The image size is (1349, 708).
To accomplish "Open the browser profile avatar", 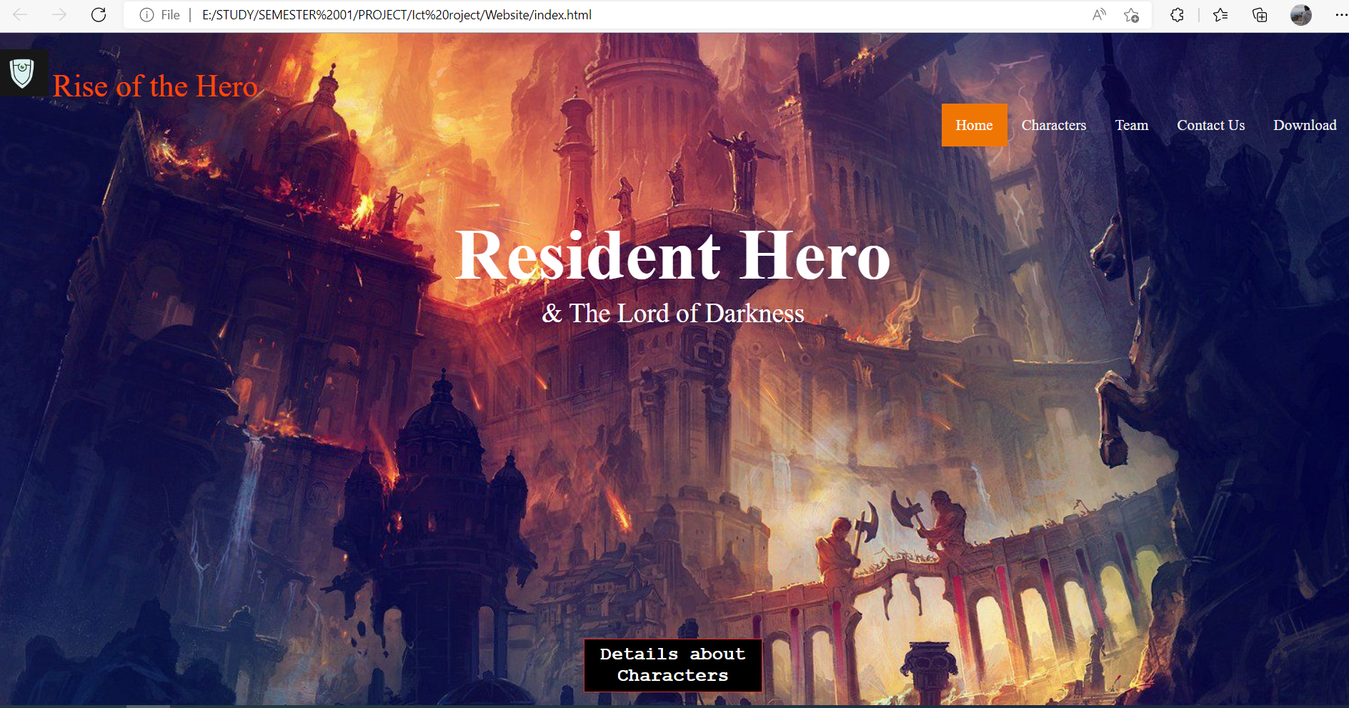I will click(x=1300, y=15).
